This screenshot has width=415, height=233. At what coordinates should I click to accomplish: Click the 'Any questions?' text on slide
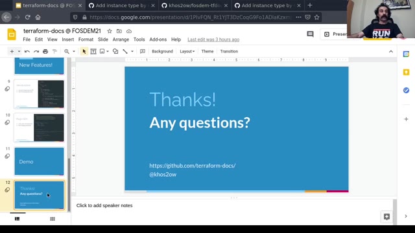(200, 122)
